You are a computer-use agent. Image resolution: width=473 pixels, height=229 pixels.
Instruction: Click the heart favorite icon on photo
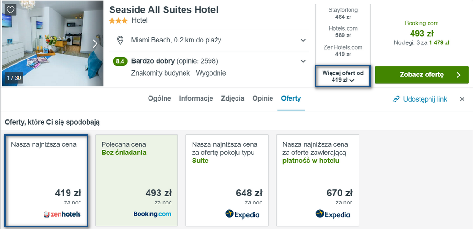(10, 9)
